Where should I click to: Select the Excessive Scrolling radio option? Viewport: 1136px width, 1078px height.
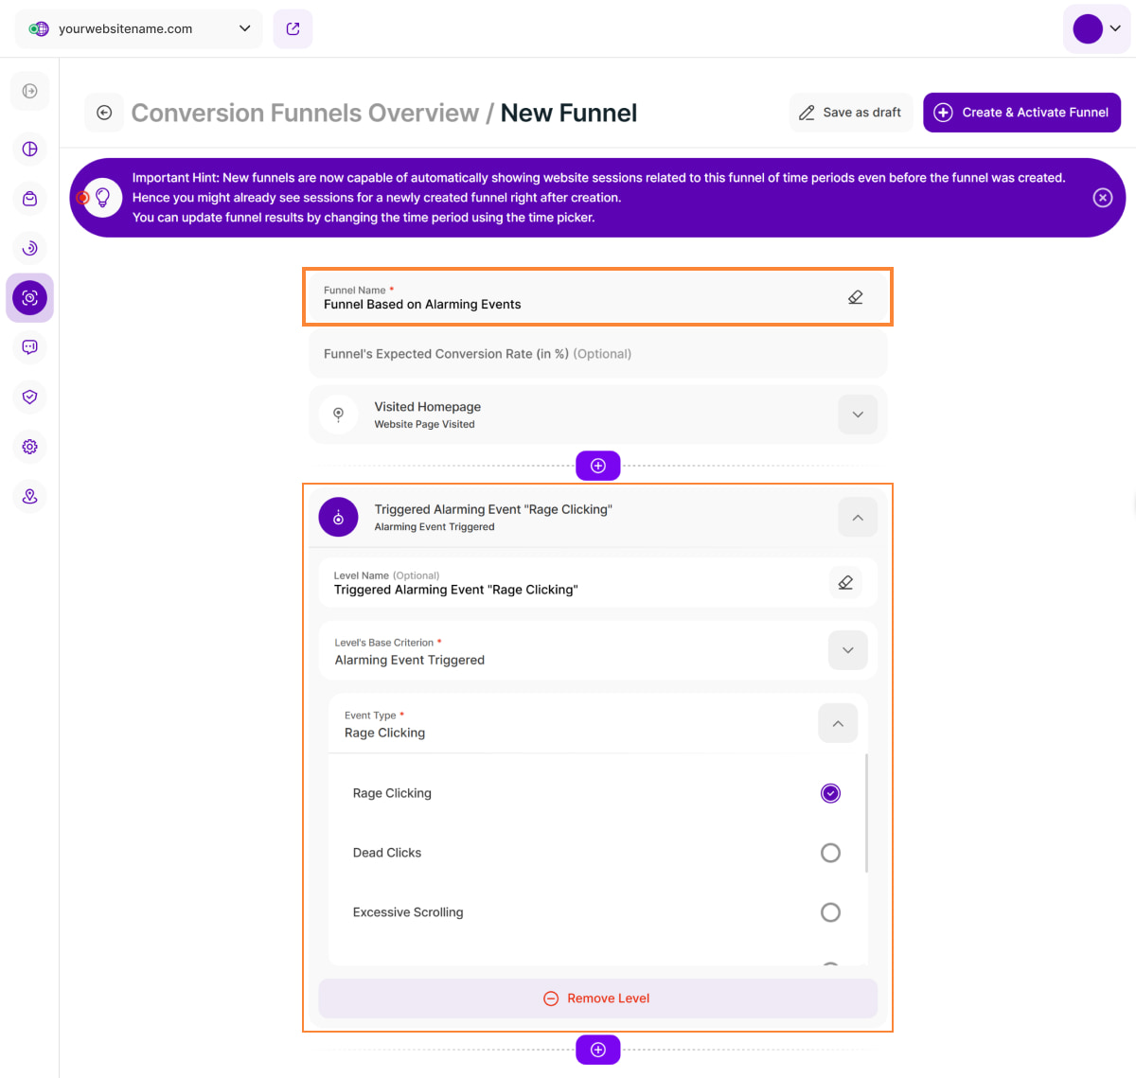click(x=830, y=912)
